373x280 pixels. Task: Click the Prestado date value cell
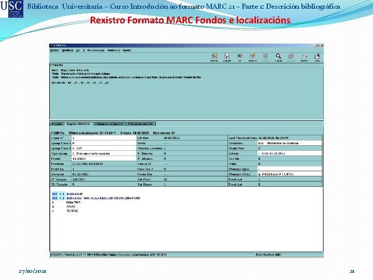(104, 164)
